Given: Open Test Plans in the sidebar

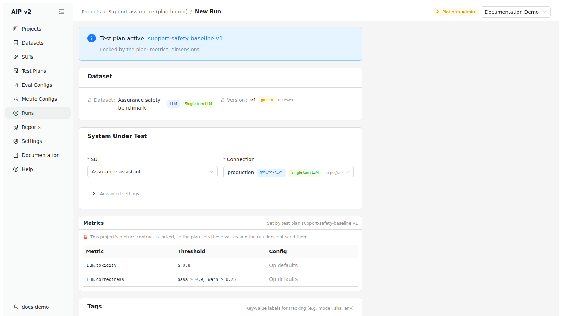Looking at the screenshot, I should tap(38, 71).
